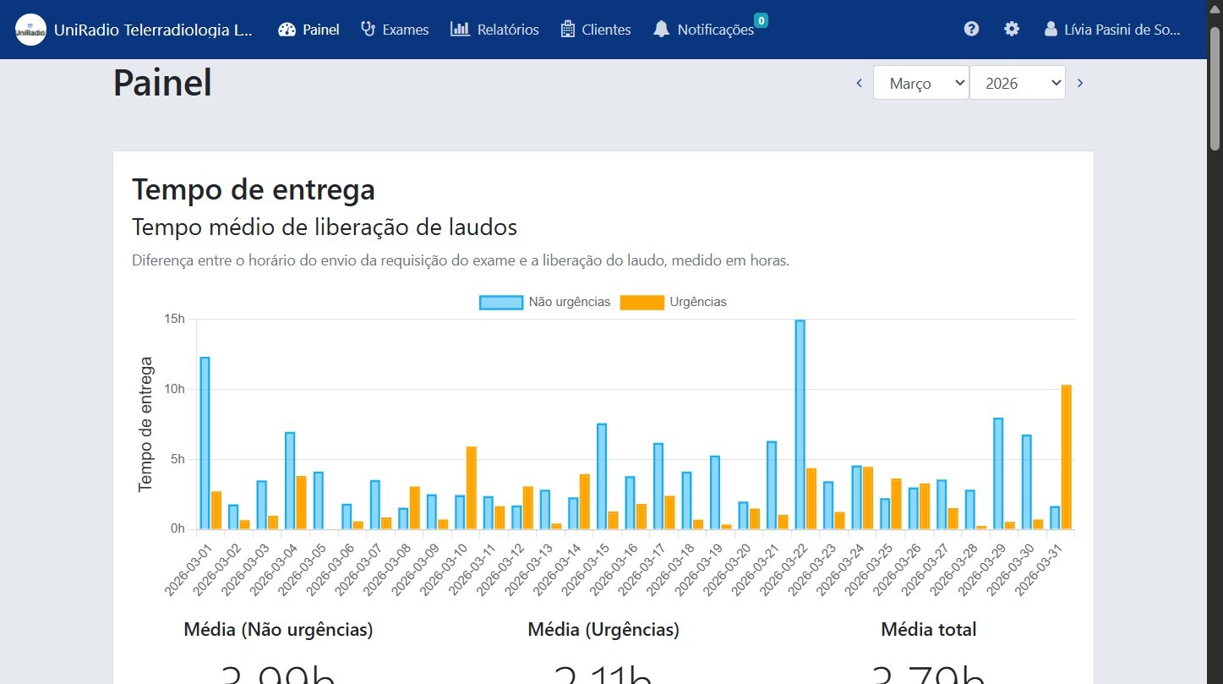Open notifications via the bell icon

(x=660, y=29)
